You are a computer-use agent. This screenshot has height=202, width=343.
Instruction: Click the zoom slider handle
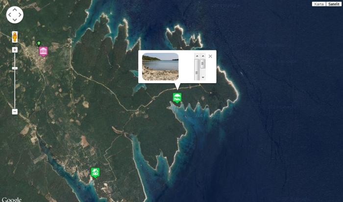tap(15, 68)
